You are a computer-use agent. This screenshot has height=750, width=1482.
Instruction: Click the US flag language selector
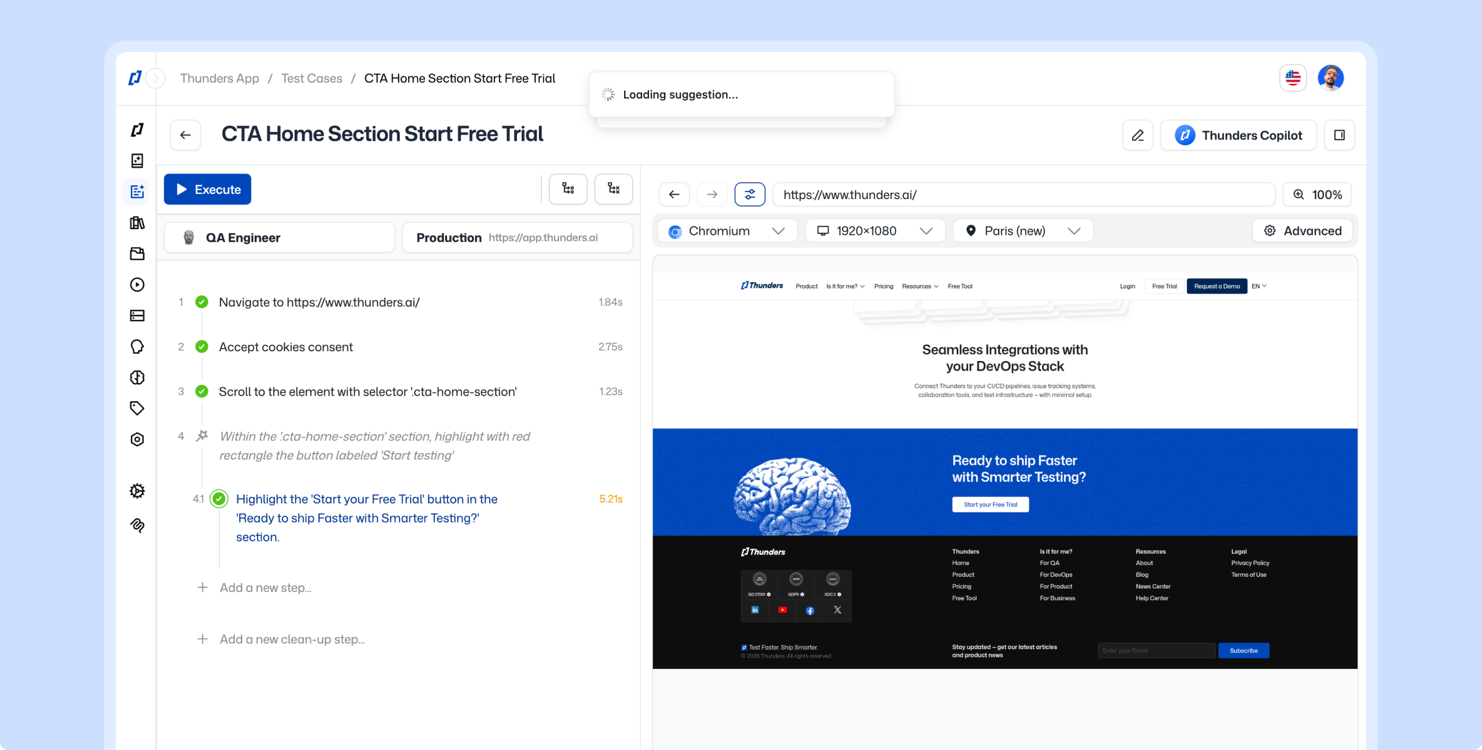point(1293,78)
